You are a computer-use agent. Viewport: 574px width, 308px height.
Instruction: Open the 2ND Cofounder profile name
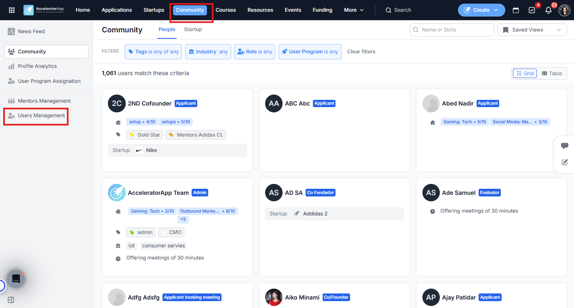pos(150,103)
